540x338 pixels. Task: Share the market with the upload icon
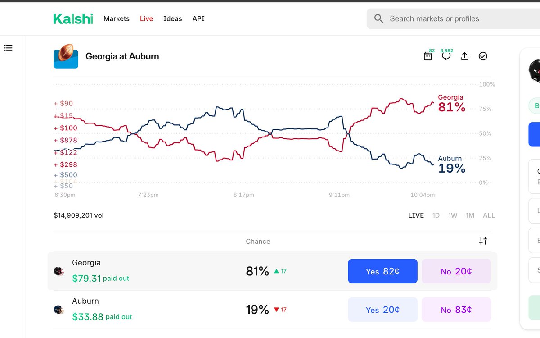(464, 56)
